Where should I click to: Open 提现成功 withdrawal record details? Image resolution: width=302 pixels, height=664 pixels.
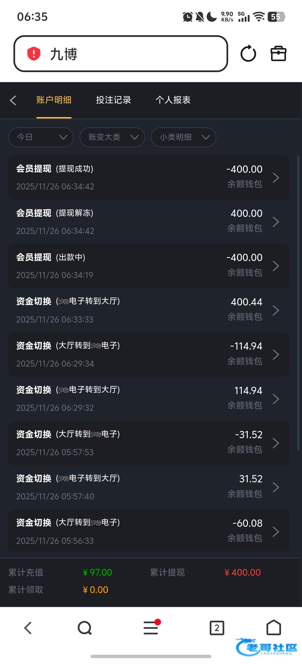[x=148, y=177]
